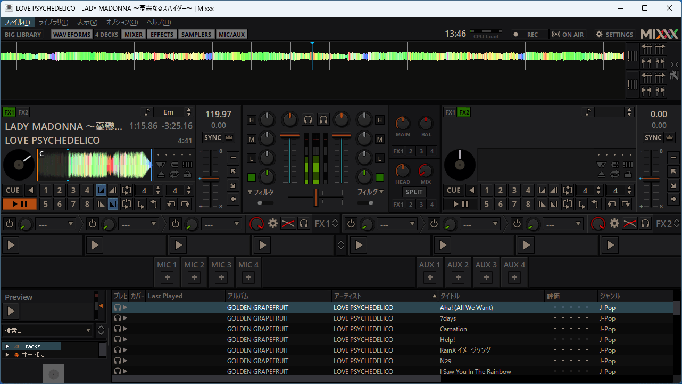Power on first effect slot of FX1 unit
The image size is (682, 384).
point(10,224)
